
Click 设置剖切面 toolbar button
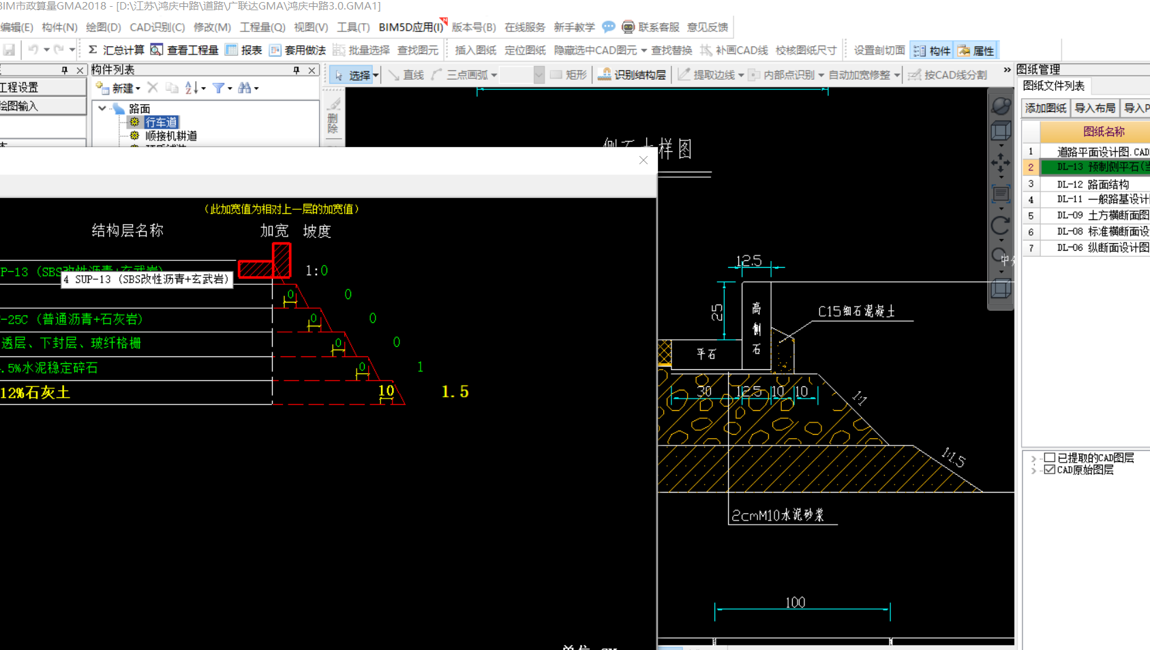(879, 50)
